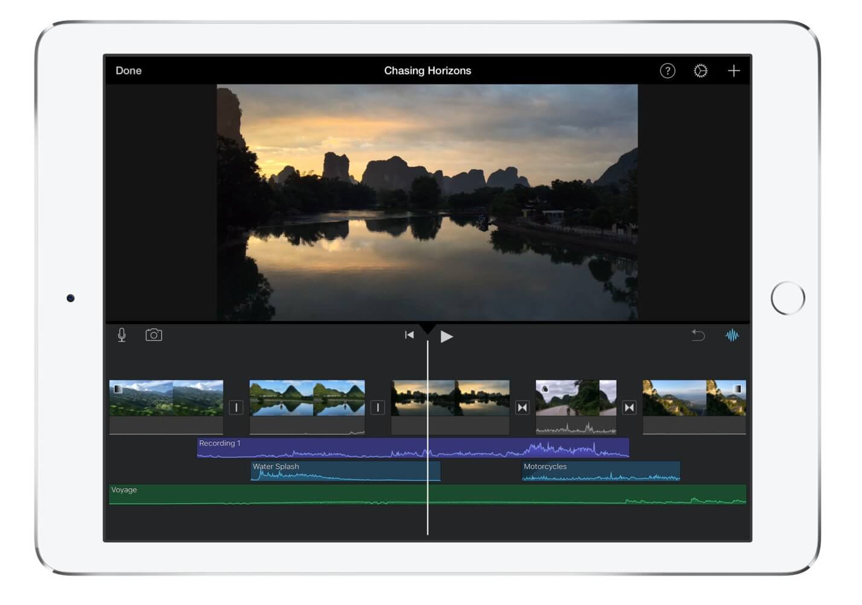Undo the last edit with the undo arrow

coord(698,335)
